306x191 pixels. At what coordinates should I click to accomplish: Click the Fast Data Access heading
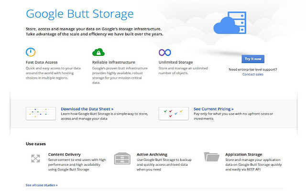coord(42,62)
